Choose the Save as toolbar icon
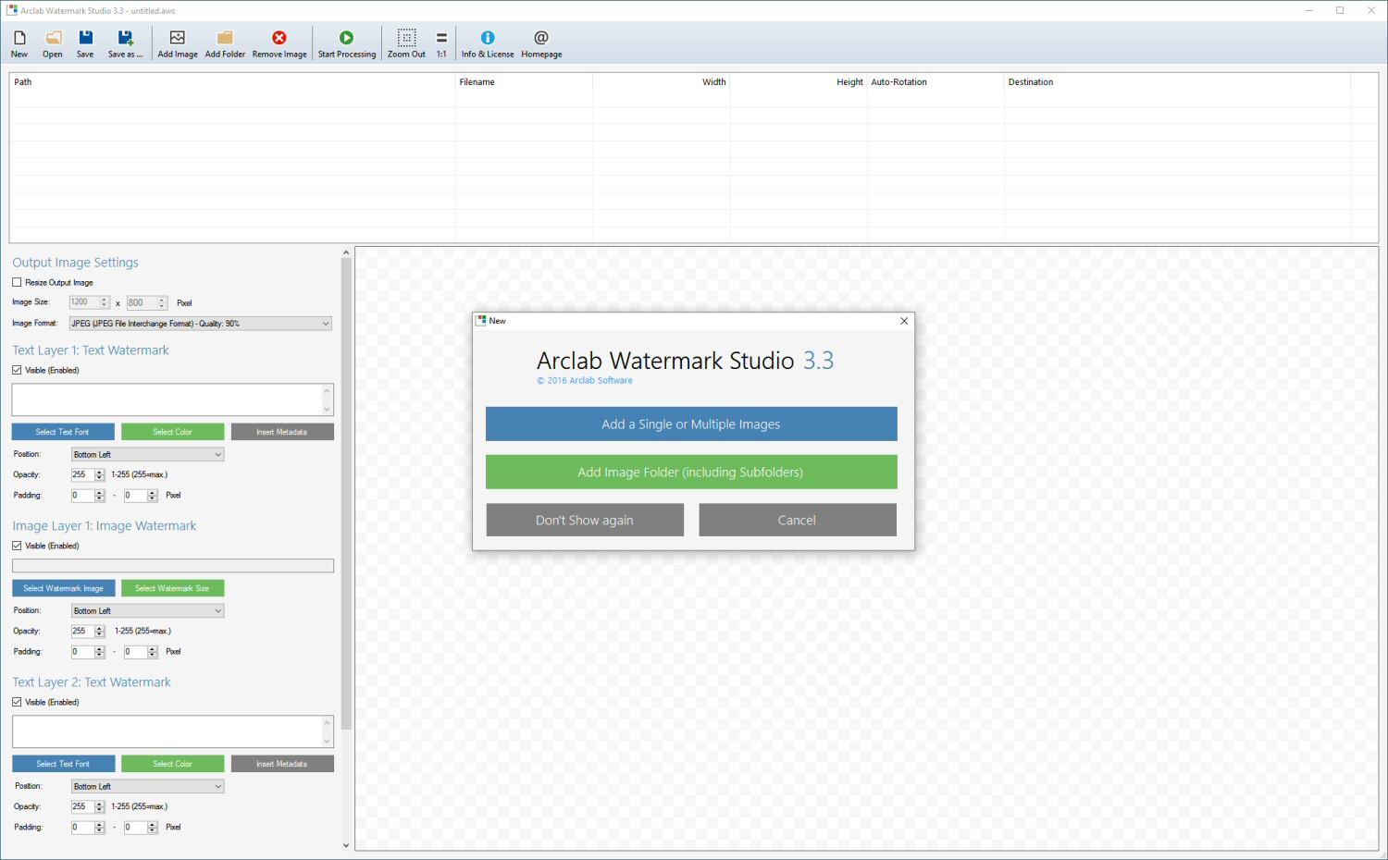Screen dimensions: 1388x860 coord(125,43)
